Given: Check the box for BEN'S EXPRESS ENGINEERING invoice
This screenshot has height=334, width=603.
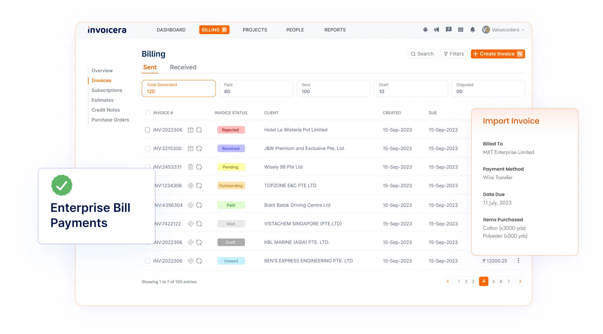Looking at the screenshot, I should (x=147, y=261).
